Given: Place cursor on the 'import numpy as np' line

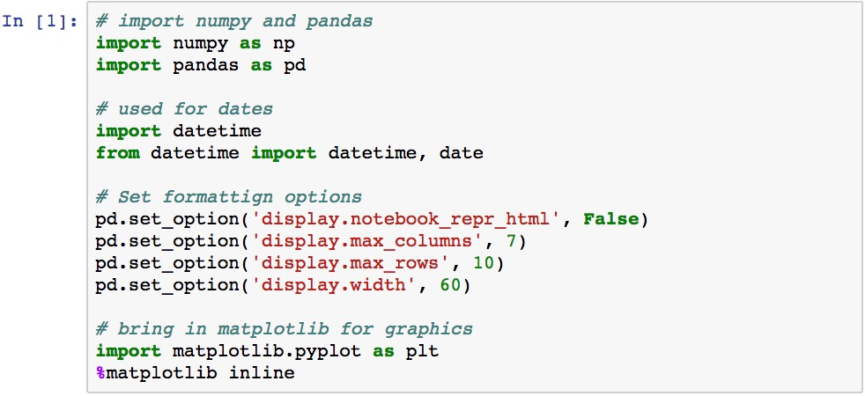Looking at the screenshot, I should tap(196, 43).
